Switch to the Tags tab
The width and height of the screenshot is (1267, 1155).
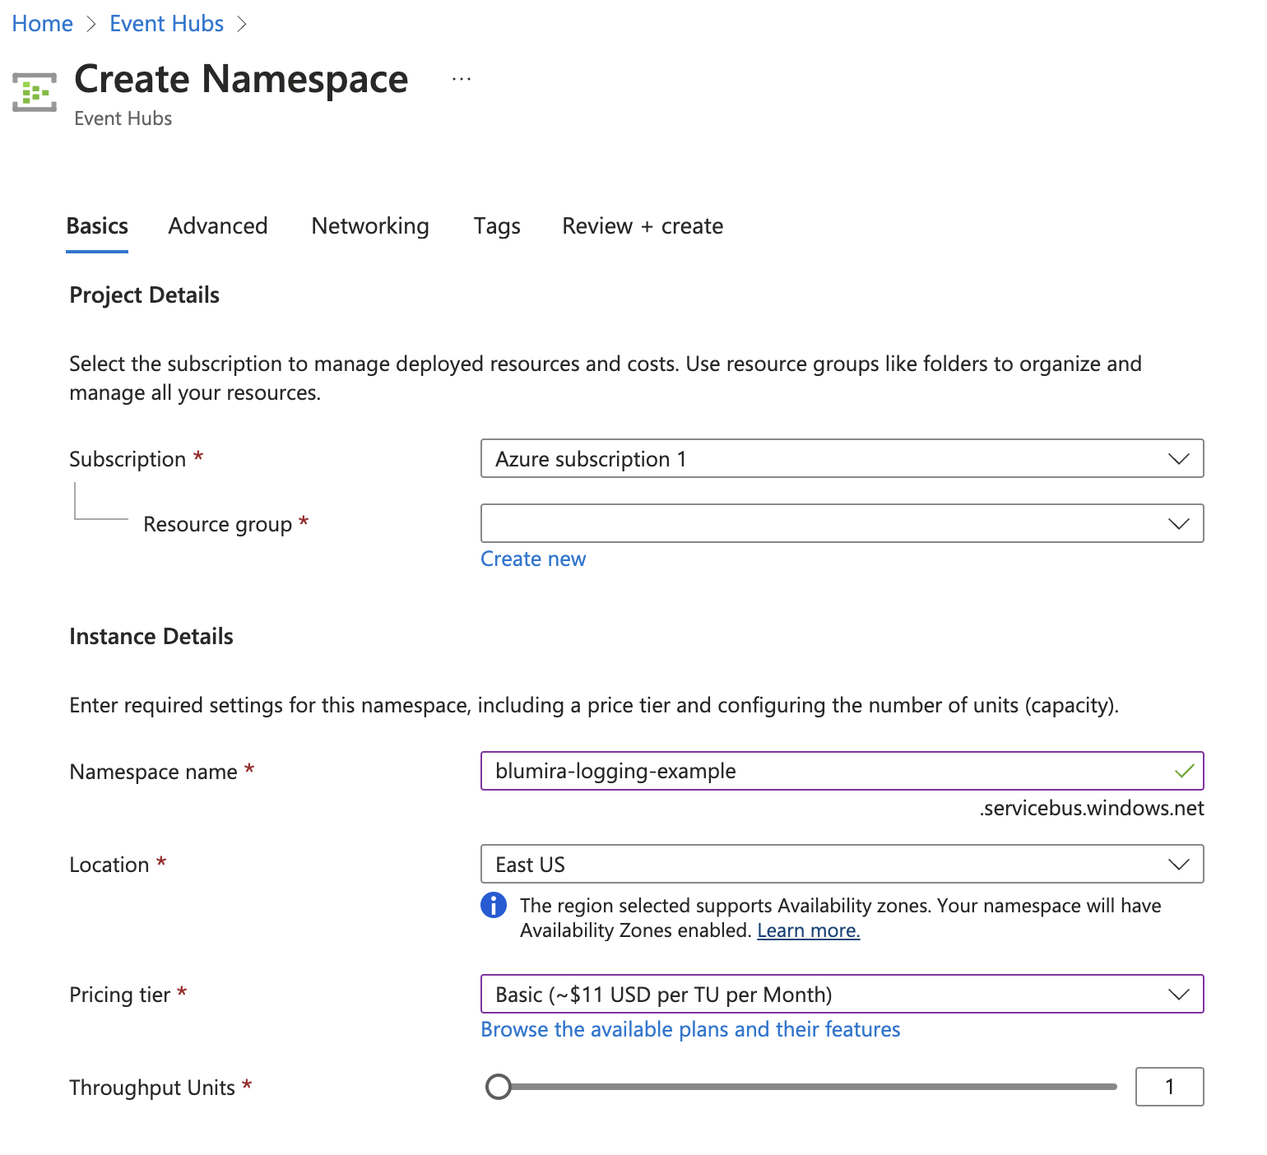[497, 226]
